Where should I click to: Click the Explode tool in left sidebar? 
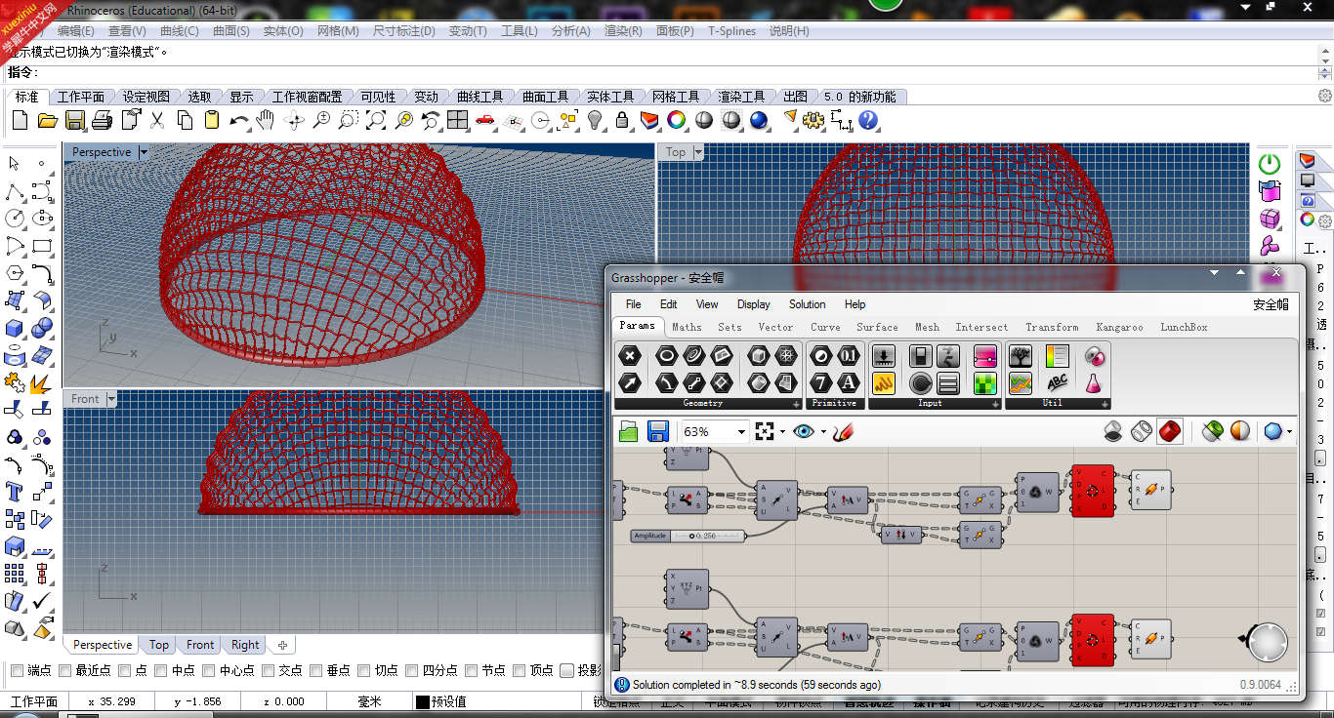42,382
